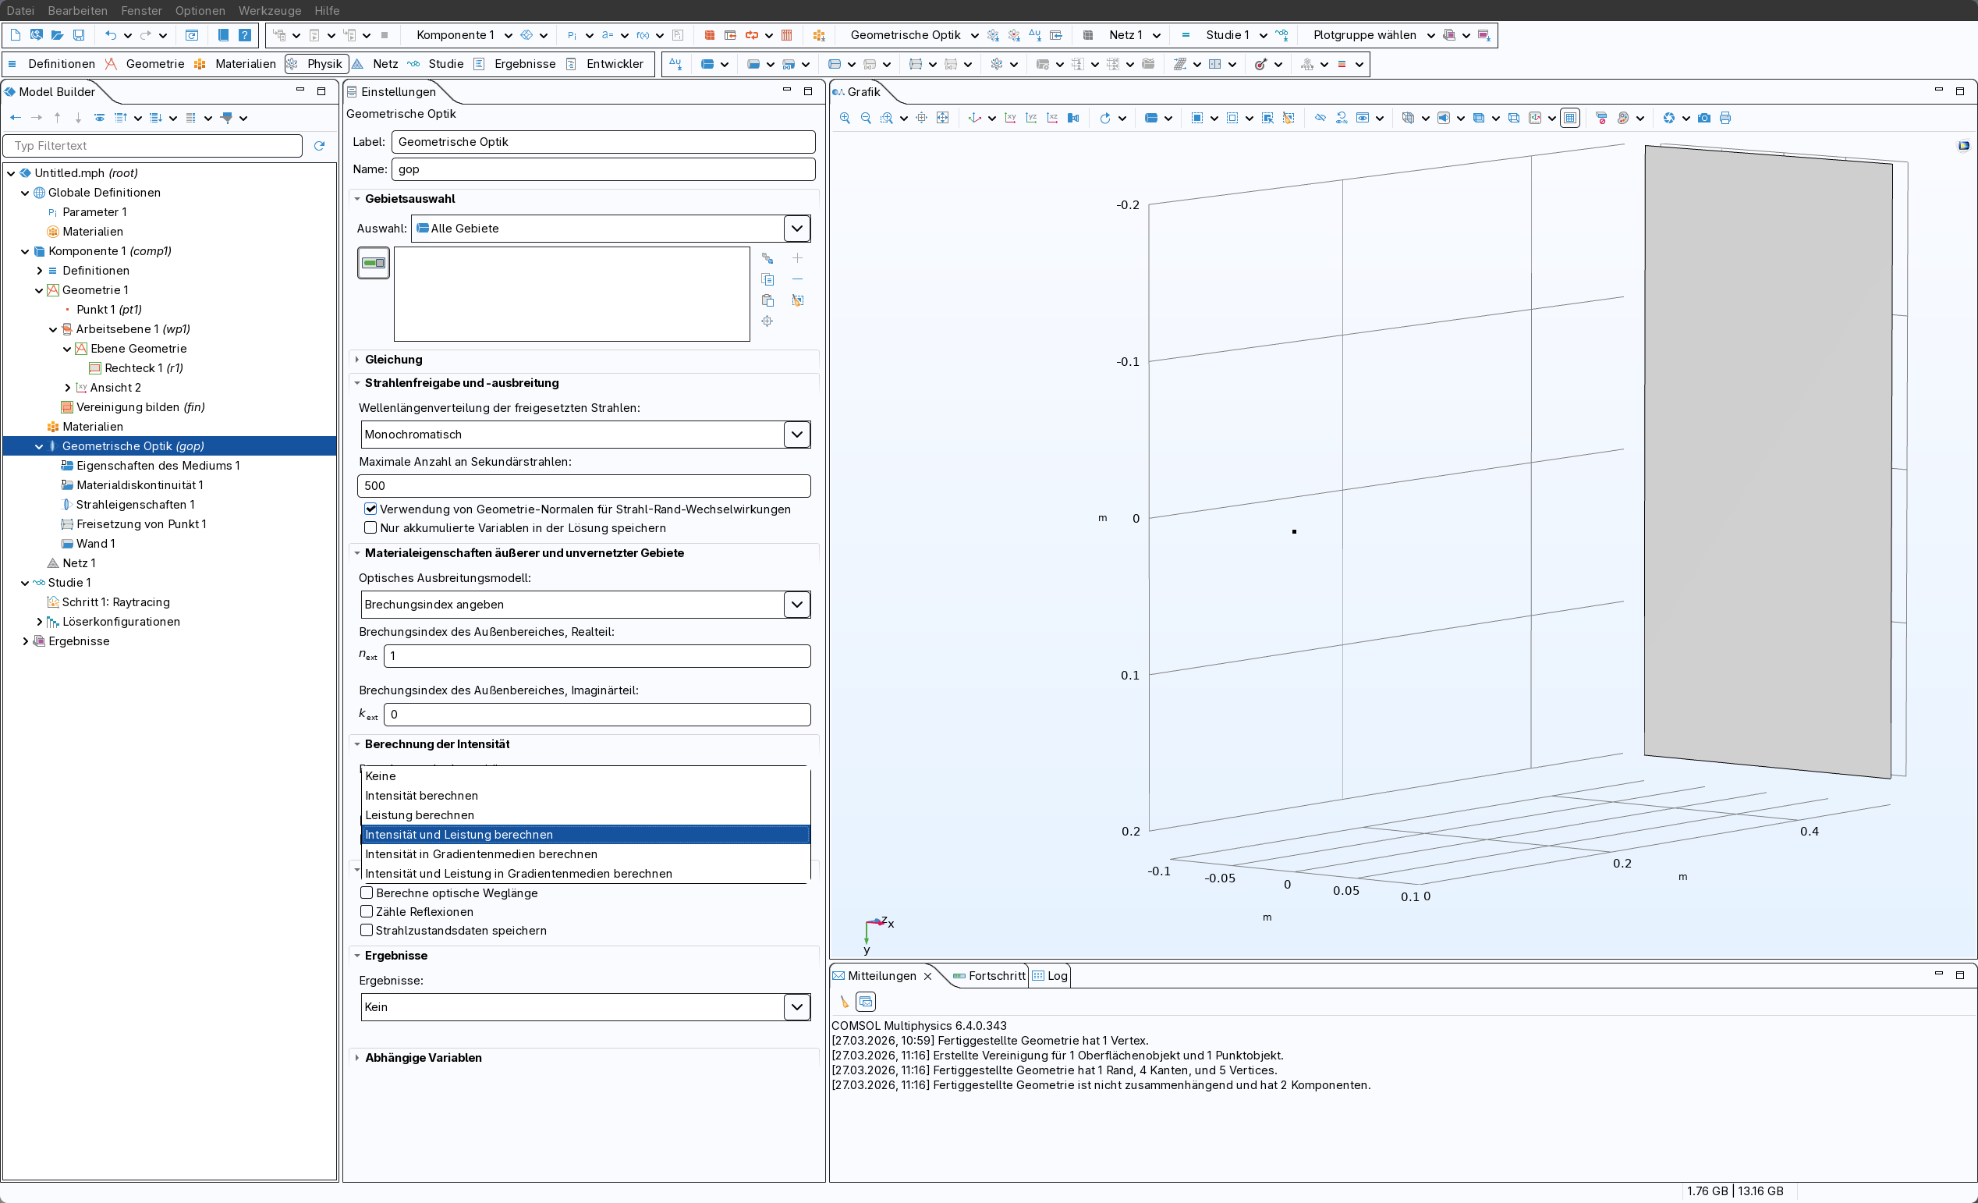Screen dimensions: 1978x1203
Task: Choose Intensität berechnen from the open list
Action: click(x=421, y=795)
